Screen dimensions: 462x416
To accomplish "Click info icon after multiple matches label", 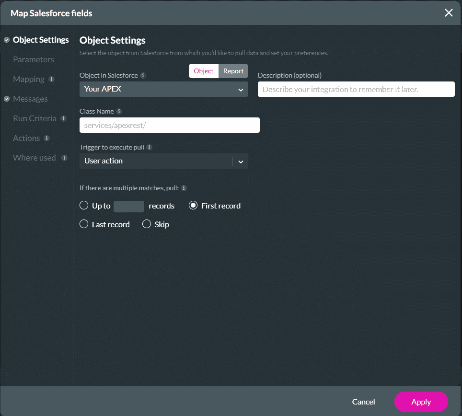I will coord(184,188).
